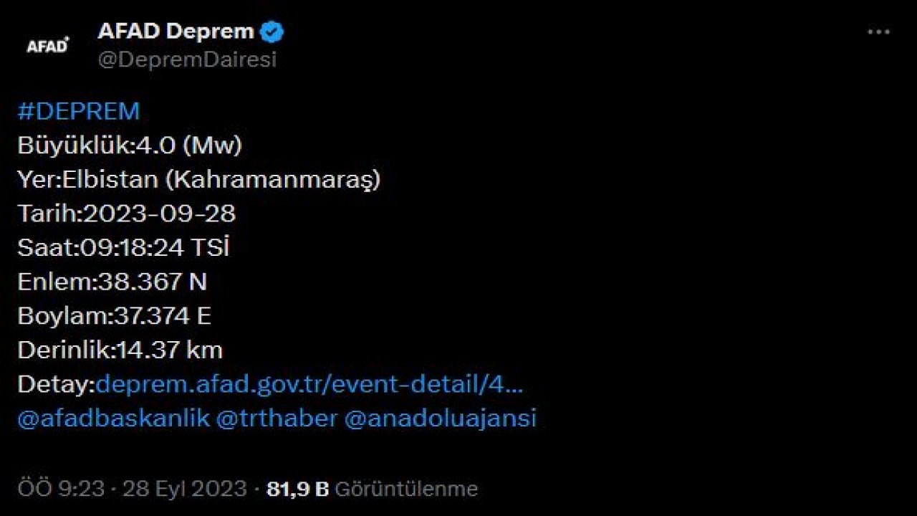Follow the deprem.afad.gov.tr event detail link
The image size is (917, 516).
(x=309, y=385)
